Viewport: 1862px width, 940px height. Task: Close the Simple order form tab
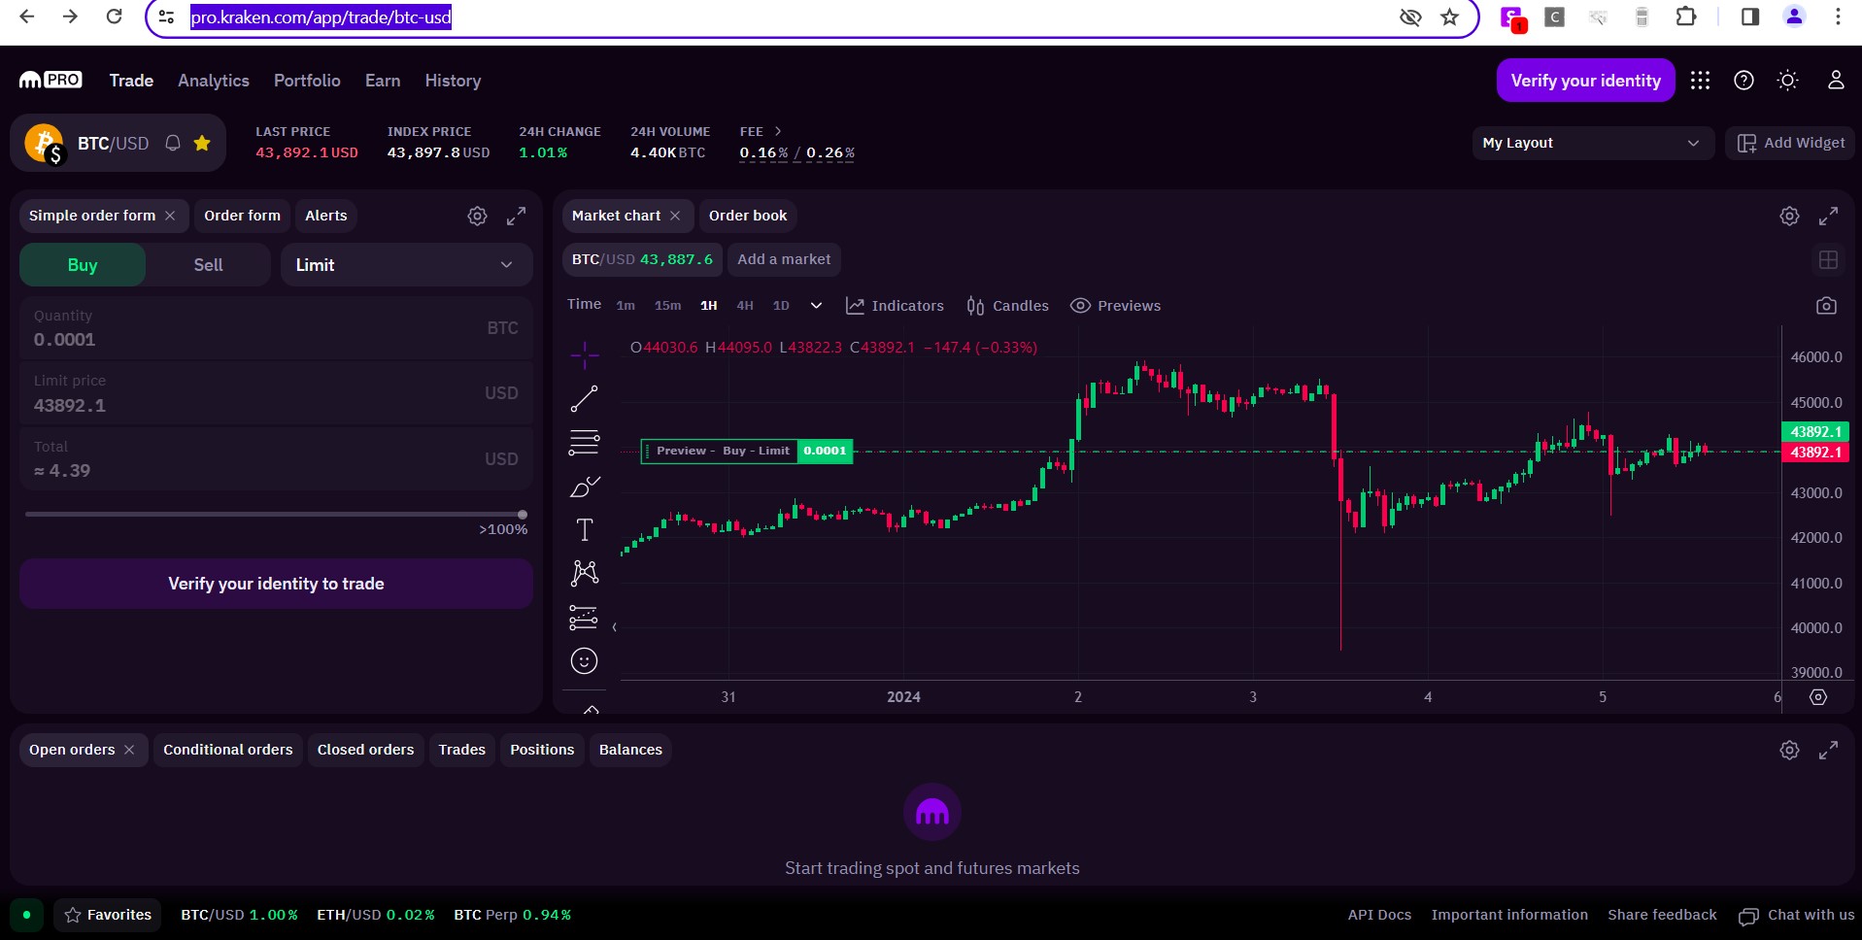point(170,216)
